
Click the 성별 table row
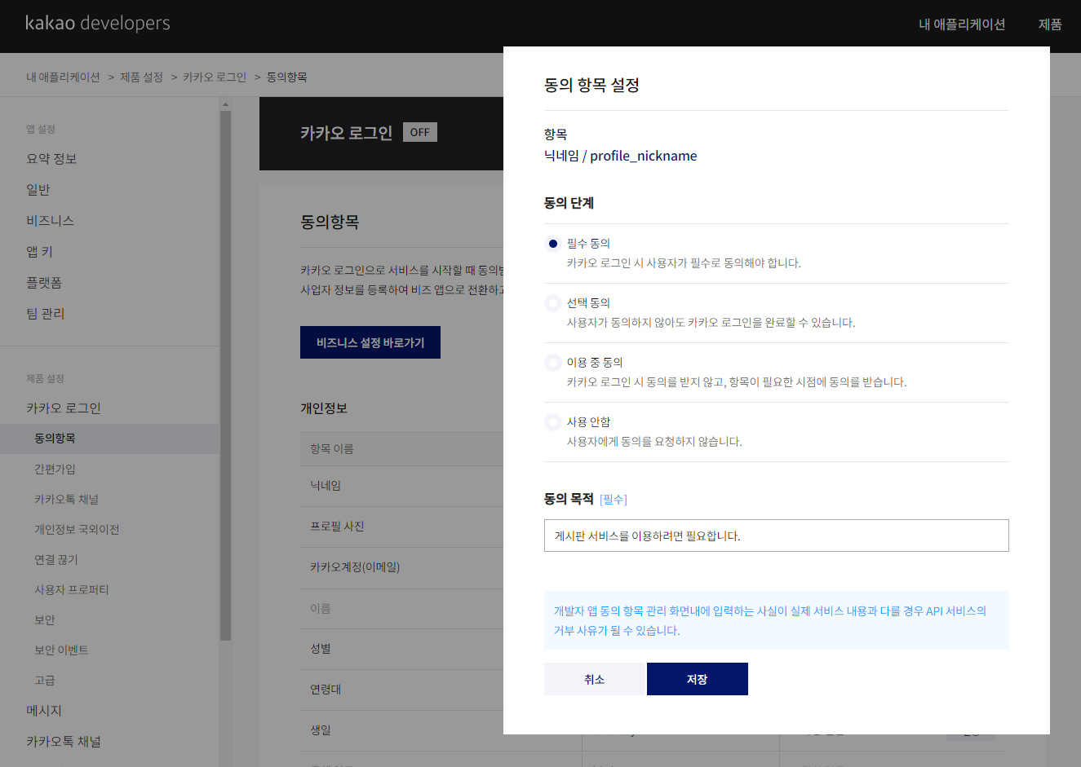click(401, 649)
